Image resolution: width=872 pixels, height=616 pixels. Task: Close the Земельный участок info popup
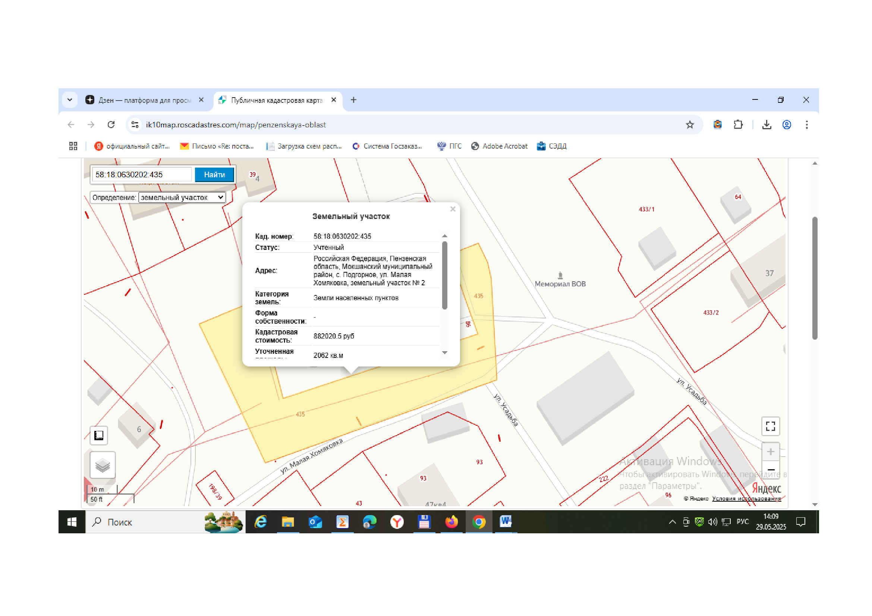453,209
